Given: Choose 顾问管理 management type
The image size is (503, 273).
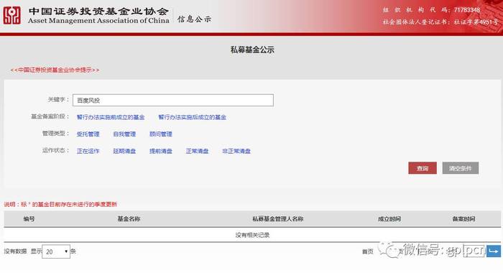Looking at the screenshot, I should (161, 134).
